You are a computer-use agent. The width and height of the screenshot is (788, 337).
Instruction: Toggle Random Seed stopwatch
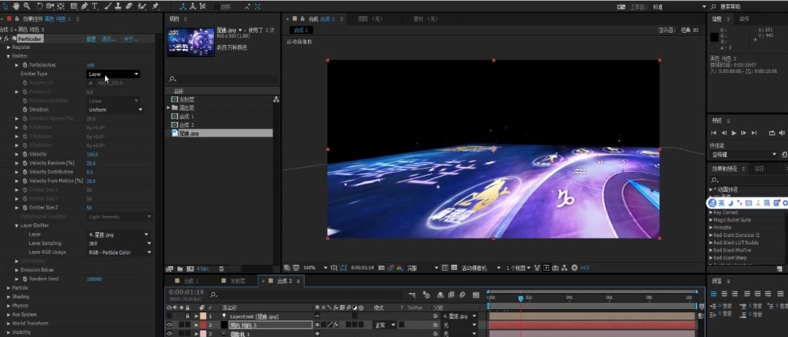point(25,279)
